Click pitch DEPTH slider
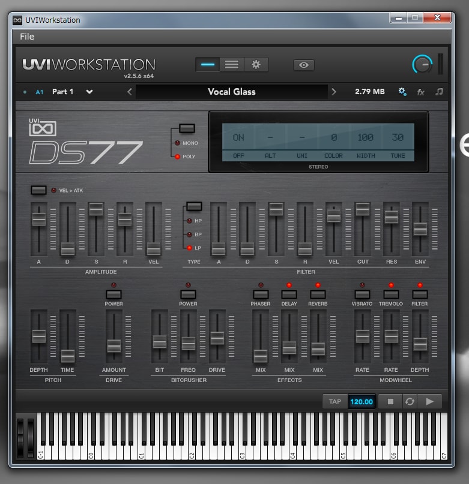This screenshot has height=484, width=469. [39, 336]
